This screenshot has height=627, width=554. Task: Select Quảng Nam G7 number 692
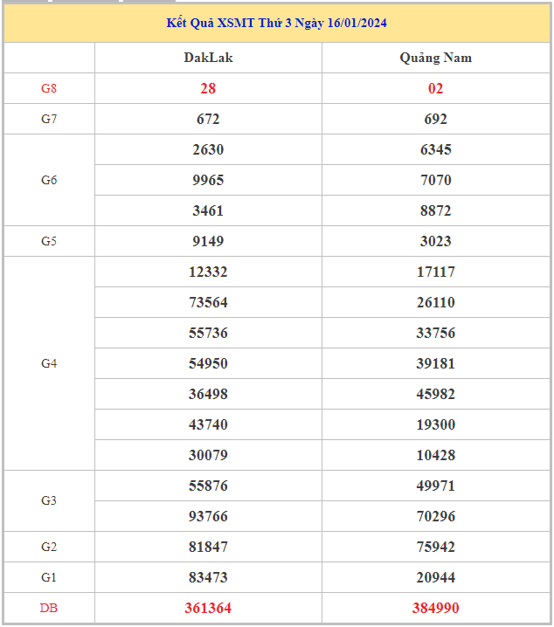pos(435,119)
